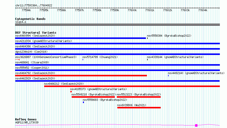Select red bar under nsv6464792
The width and height of the screenshot is (227, 128).
pyautogui.click(x=81, y=76)
